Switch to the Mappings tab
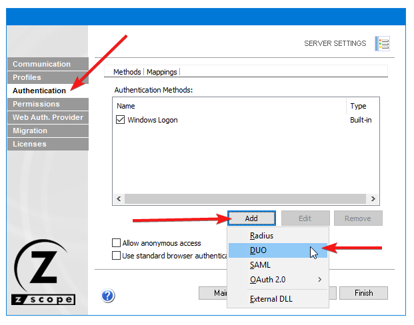This screenshot has width=414, height=325. 161,72
